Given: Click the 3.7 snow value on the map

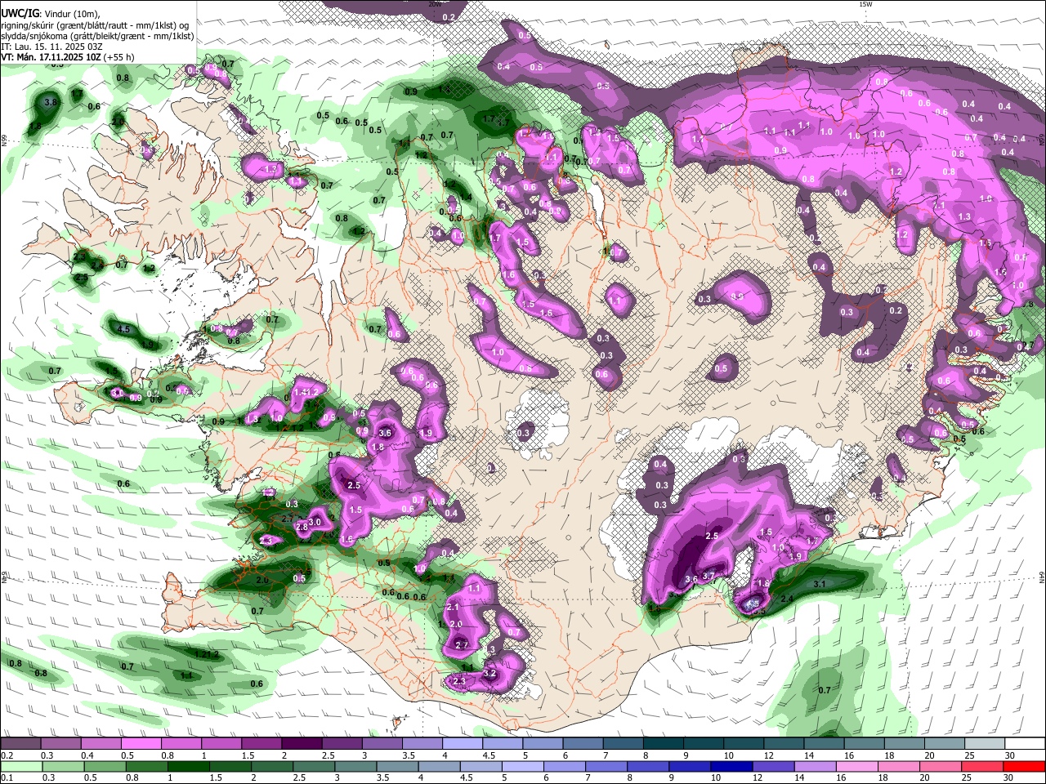Looking at the screenshot, I should [x=709, y=577].
